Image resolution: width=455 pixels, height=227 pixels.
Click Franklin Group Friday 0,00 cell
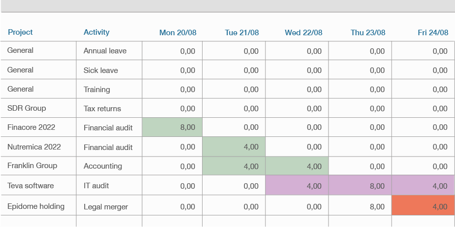point(423,166)
